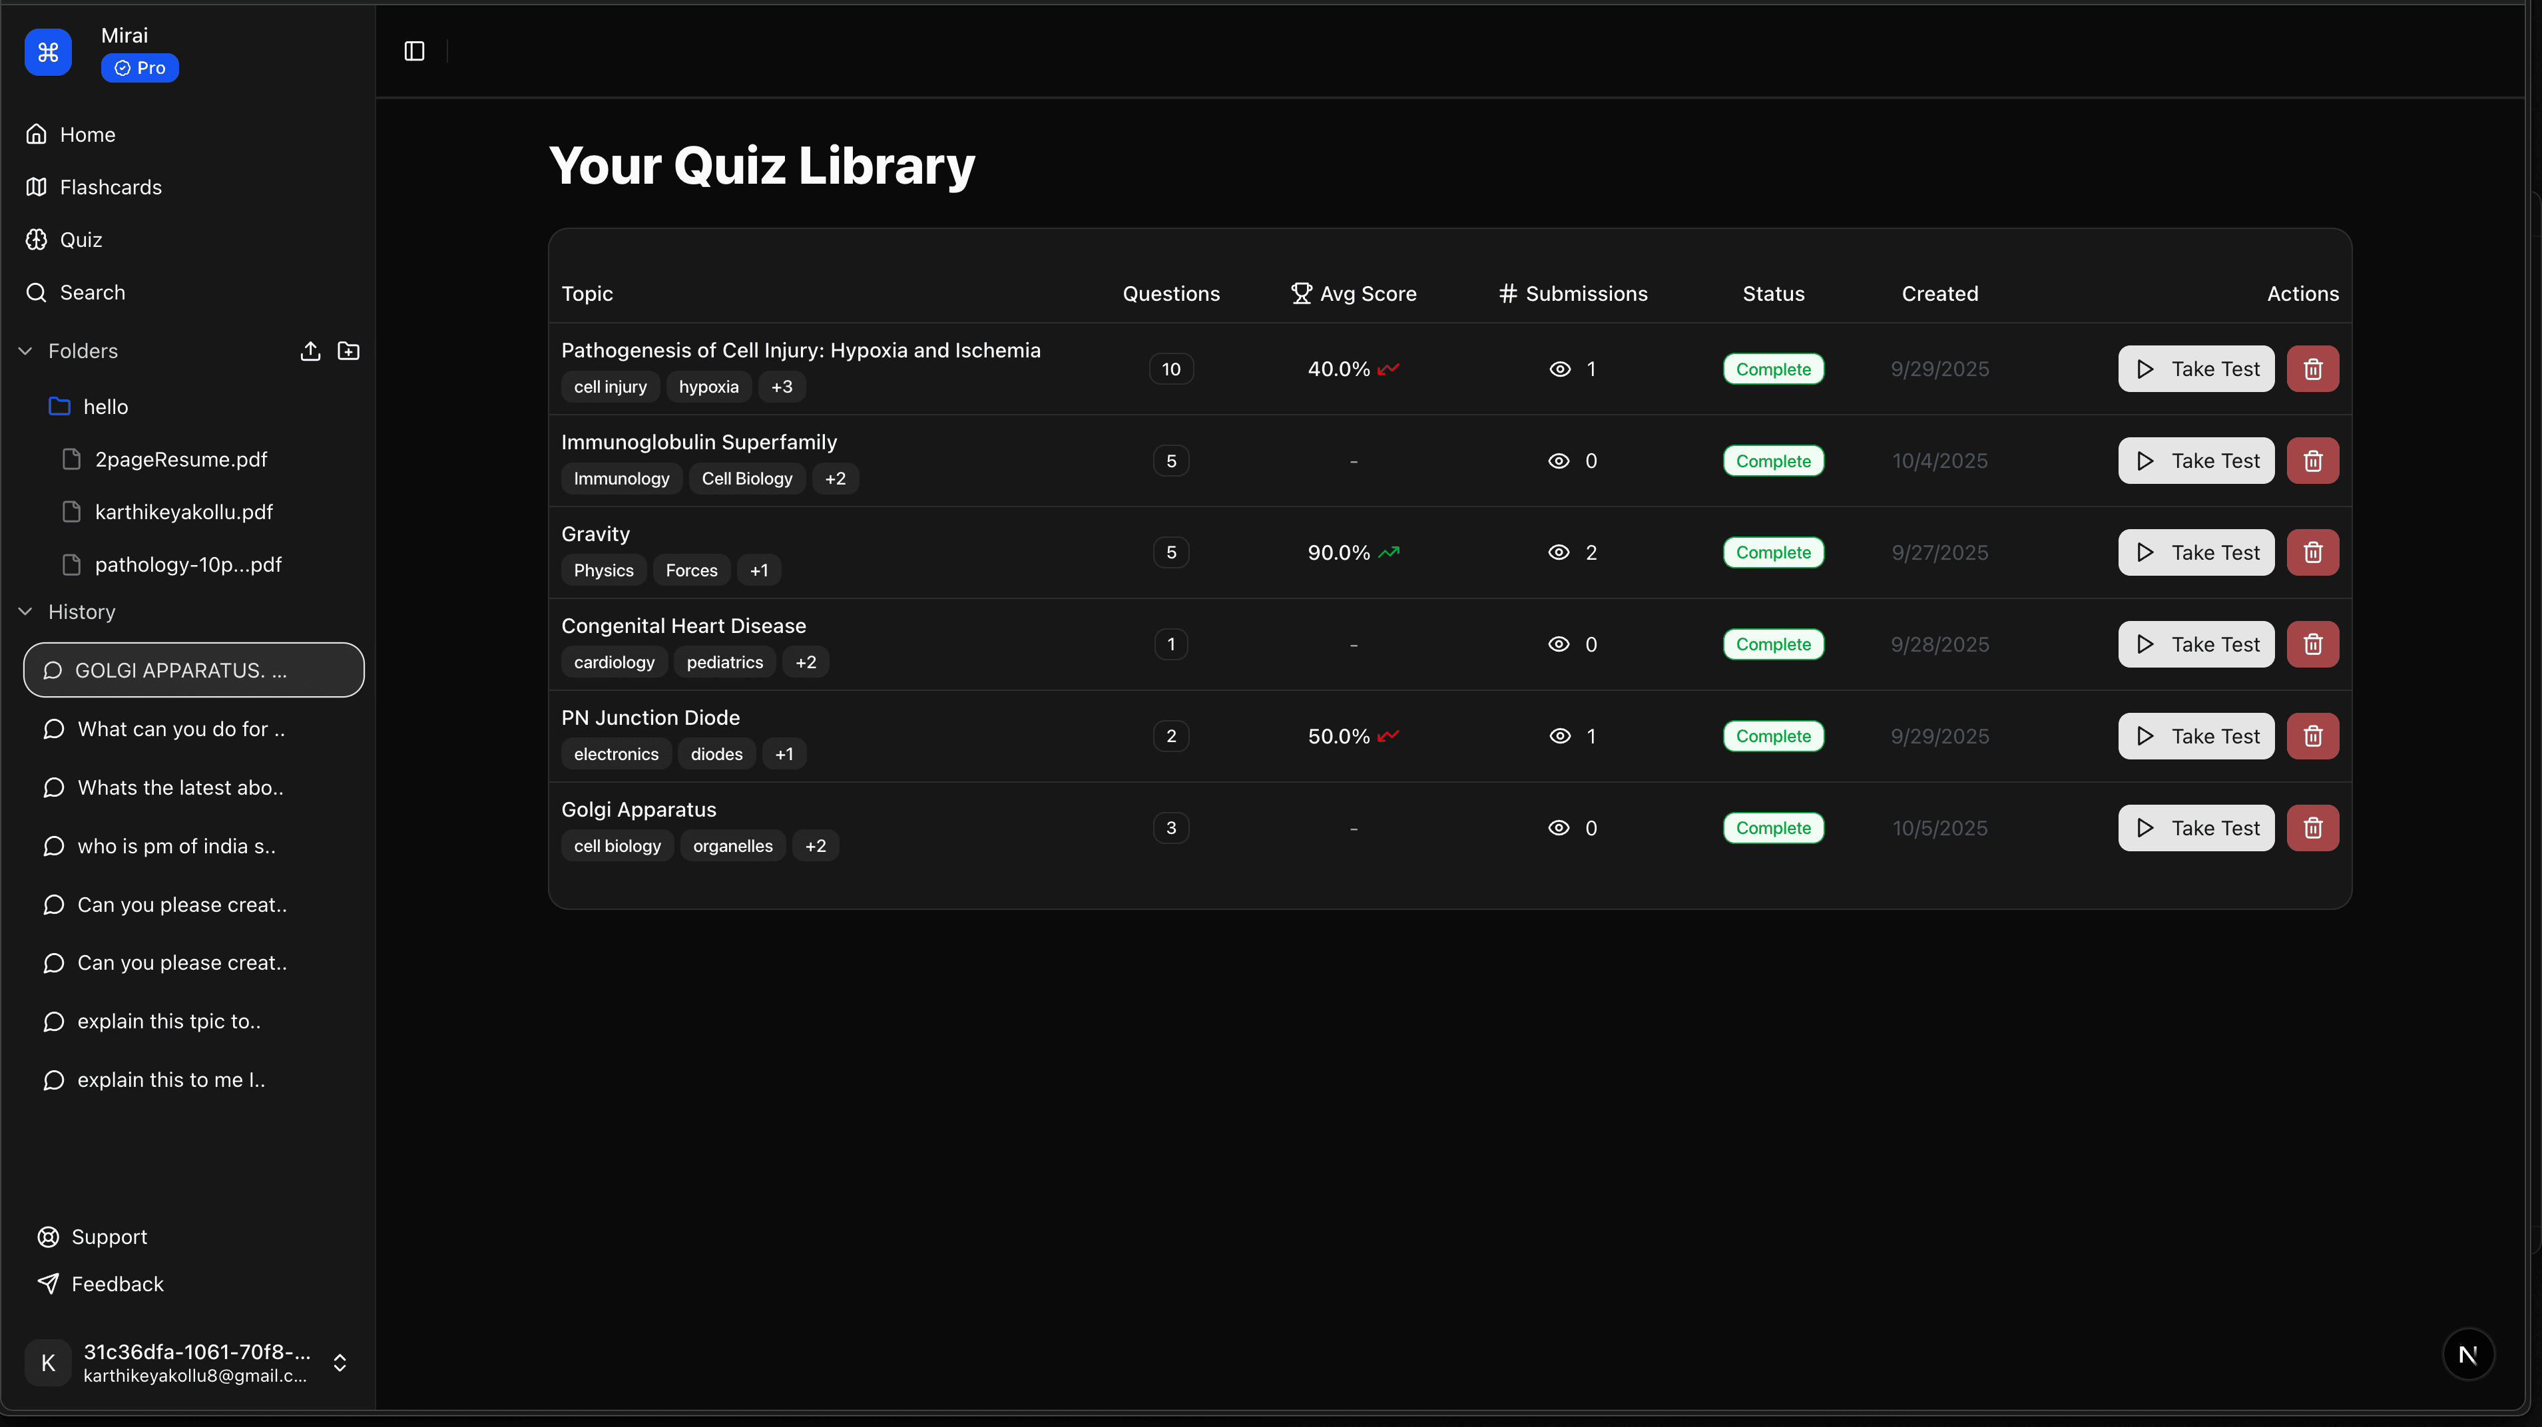Viewport: 2542px width, 1427px height.
Task: Click the submissions eye icon for Gravity quiz
Action: point(1560,552)
